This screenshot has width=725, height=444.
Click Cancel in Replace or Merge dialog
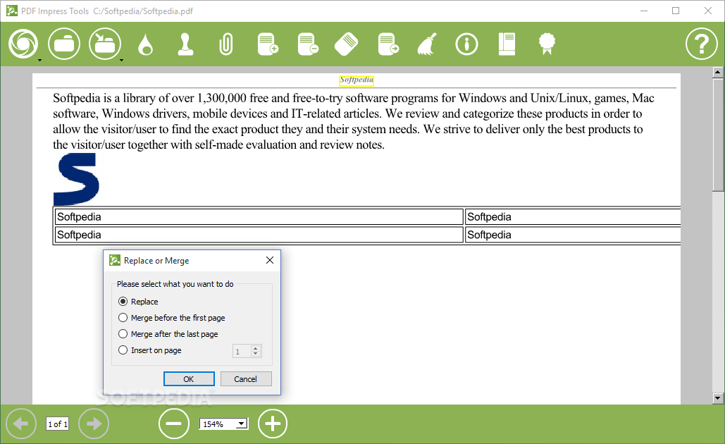click(245, 378)
